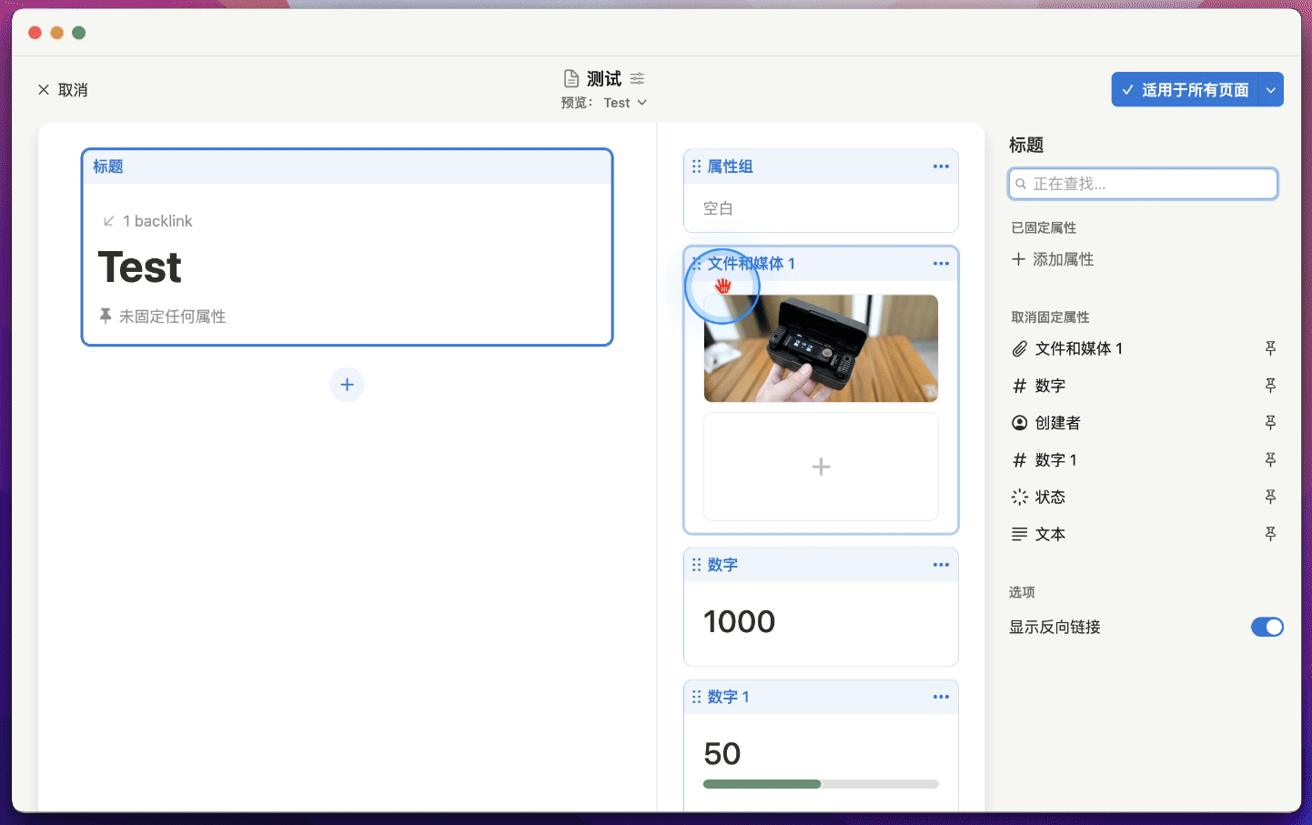
Task: Pin the 文件和媒体 1 property
Action: click(1270, 348)
